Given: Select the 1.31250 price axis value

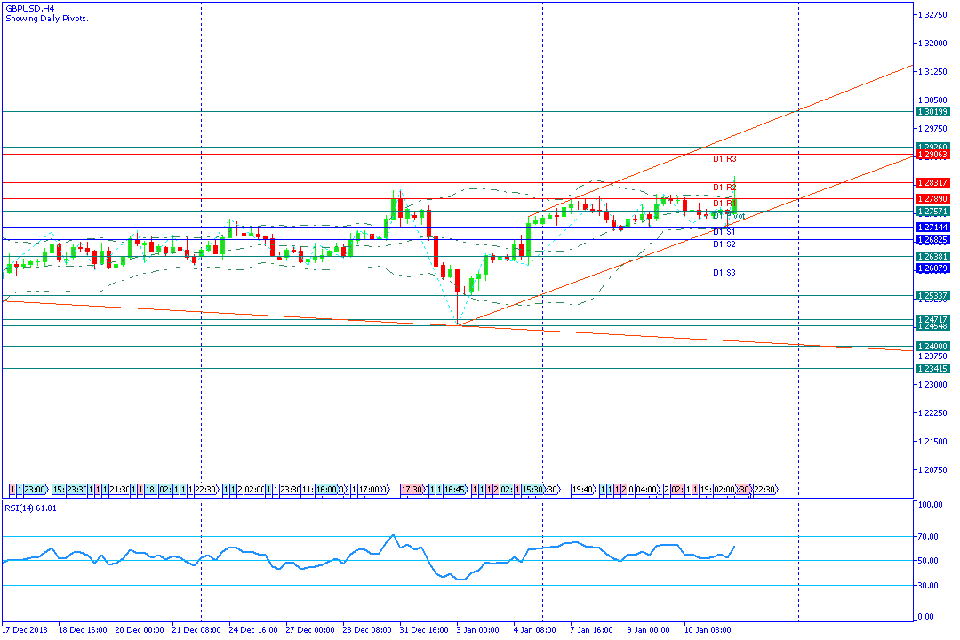Looking at the screenshot, I should (933, 72).
